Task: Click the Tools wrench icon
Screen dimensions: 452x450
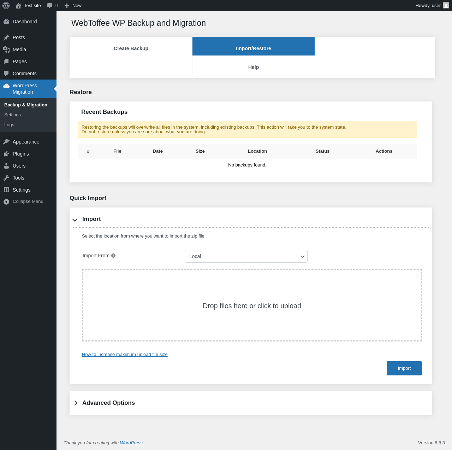Action: [x=6, y=178]
